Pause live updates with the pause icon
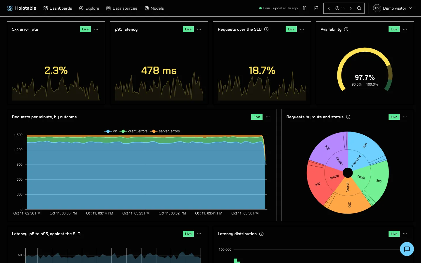 click(x=305, y=8)
